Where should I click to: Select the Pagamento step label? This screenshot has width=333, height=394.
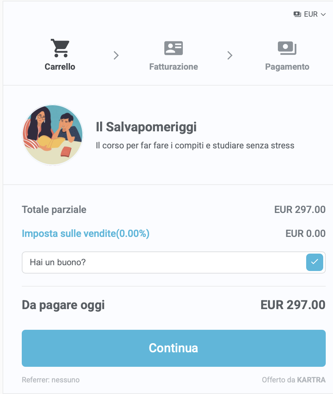[x=287, y=67]
